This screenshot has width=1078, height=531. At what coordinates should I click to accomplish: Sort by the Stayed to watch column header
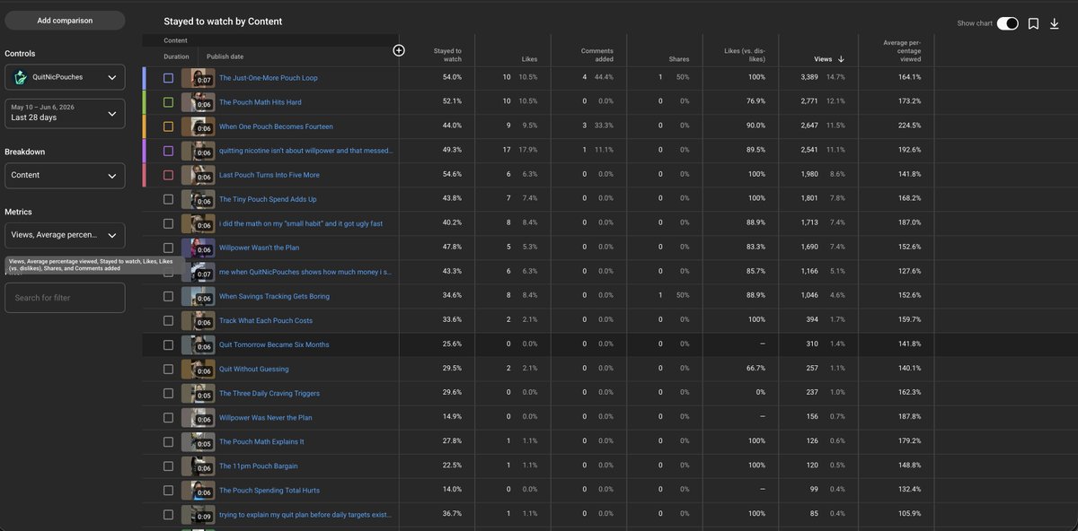447,55
